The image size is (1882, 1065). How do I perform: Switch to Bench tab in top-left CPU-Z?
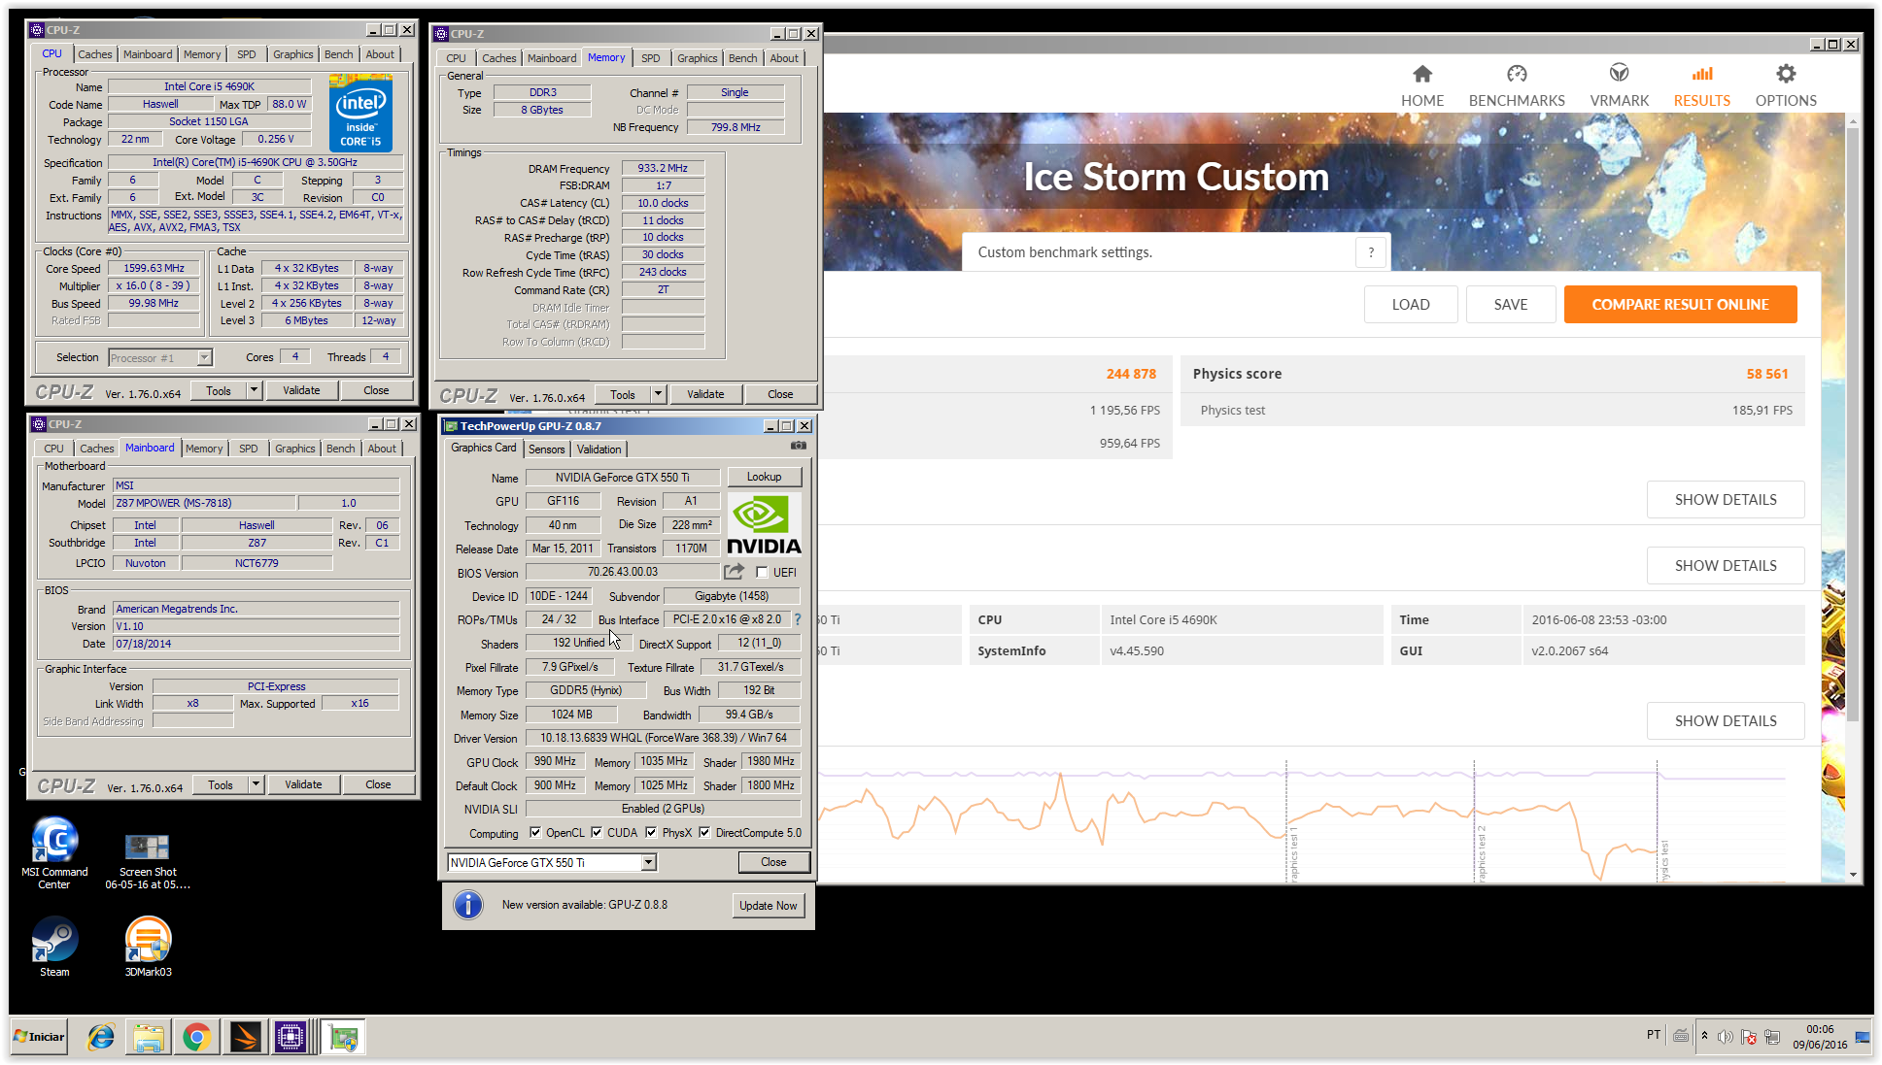338,54
